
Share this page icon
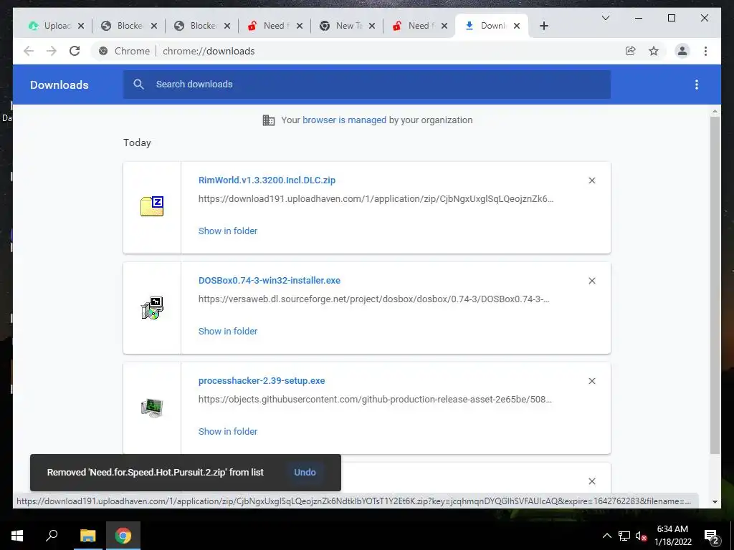631,51
